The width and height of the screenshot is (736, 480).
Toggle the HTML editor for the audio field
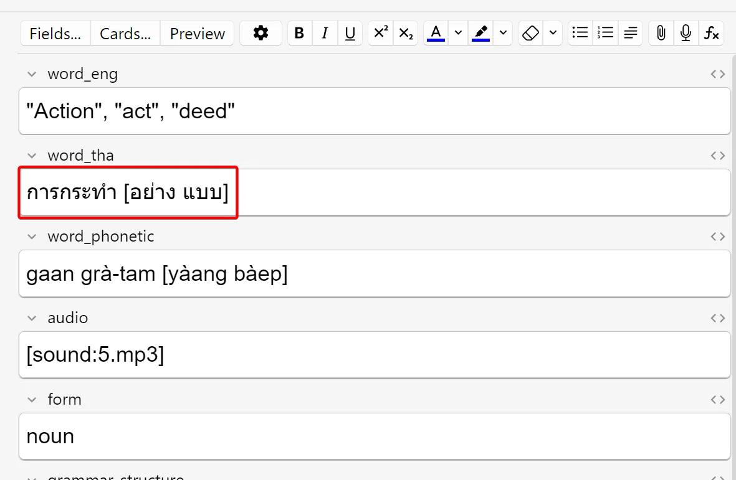(717, 318)
